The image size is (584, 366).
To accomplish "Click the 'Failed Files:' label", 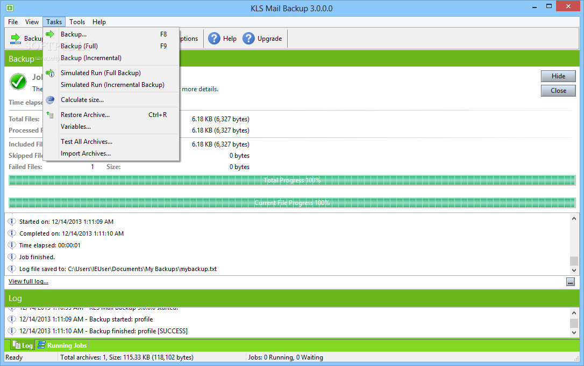I will click(x=25, y=167).
